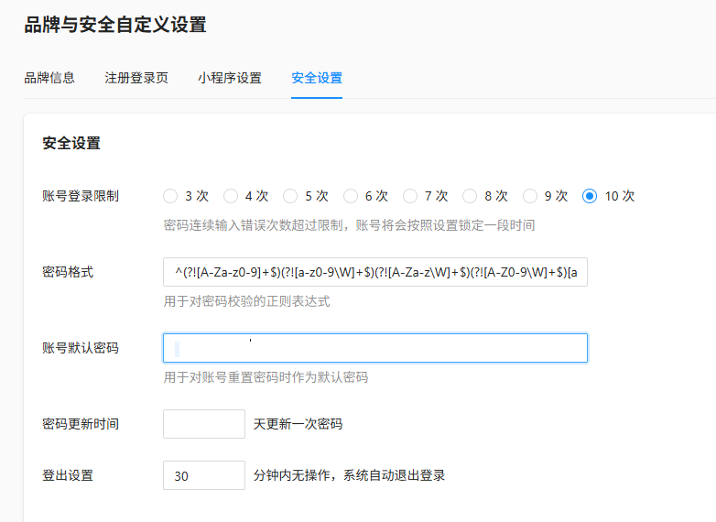Click the text 分钟内无操作，系统自动退出登录

click(x=350, y=475)
